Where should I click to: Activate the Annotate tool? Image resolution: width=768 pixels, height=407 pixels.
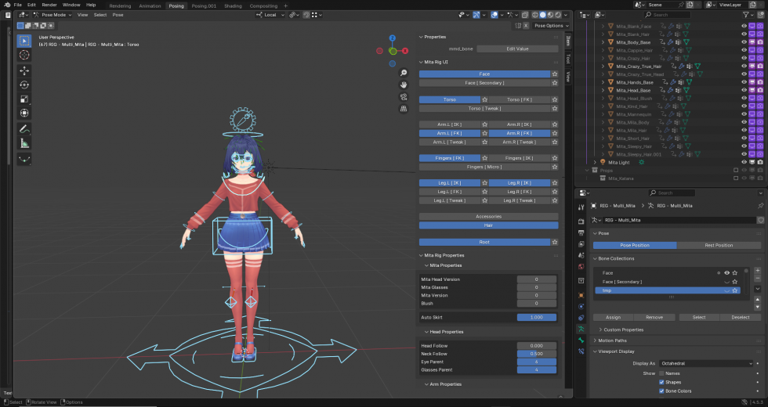pos(24,129)
